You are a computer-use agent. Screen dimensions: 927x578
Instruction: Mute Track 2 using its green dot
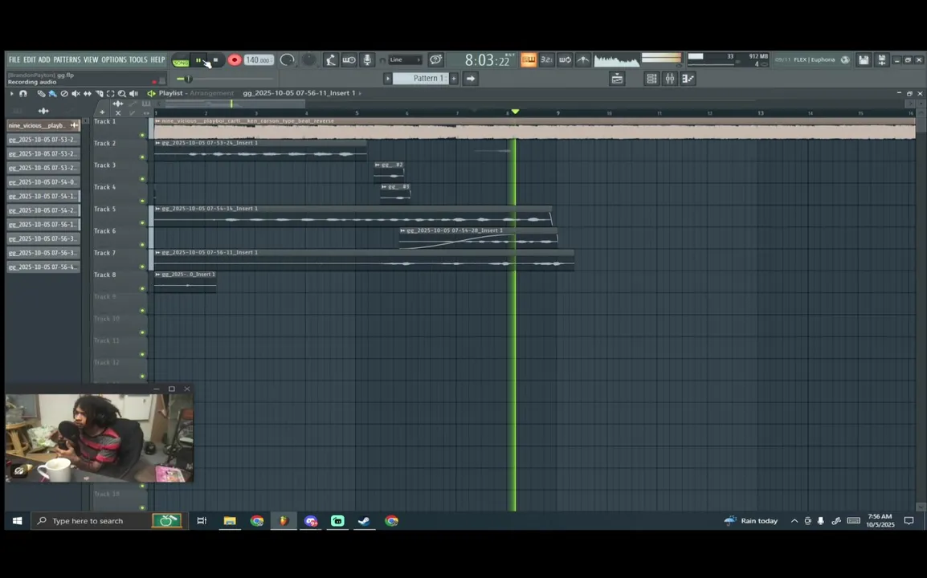tap(142, 157)
